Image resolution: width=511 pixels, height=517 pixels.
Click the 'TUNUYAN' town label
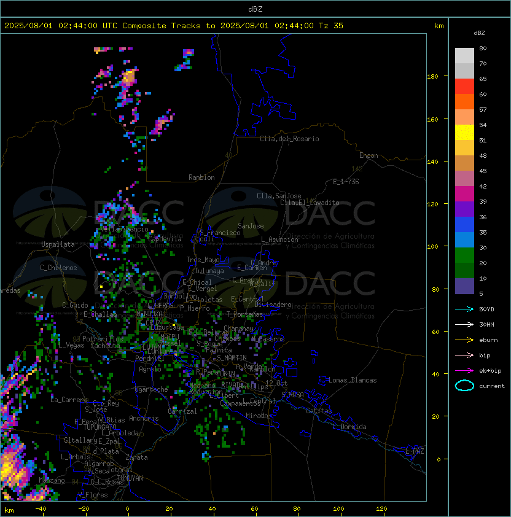tap(130, 478)
